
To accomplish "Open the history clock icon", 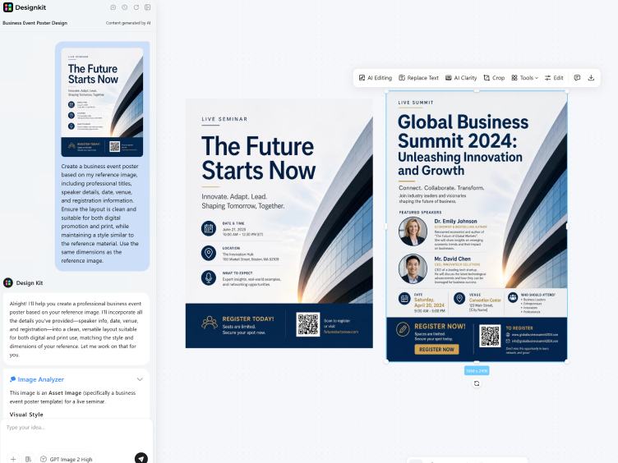I will tap(125, 7).
